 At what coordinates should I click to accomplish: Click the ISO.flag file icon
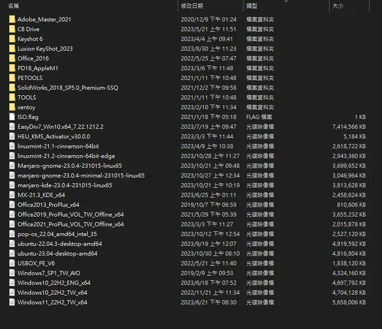(12, 117)
